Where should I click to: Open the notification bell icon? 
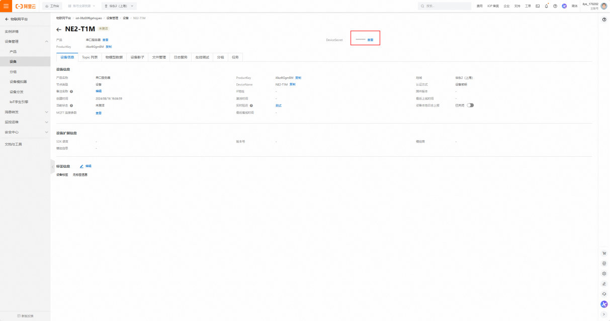pos(546,6)
